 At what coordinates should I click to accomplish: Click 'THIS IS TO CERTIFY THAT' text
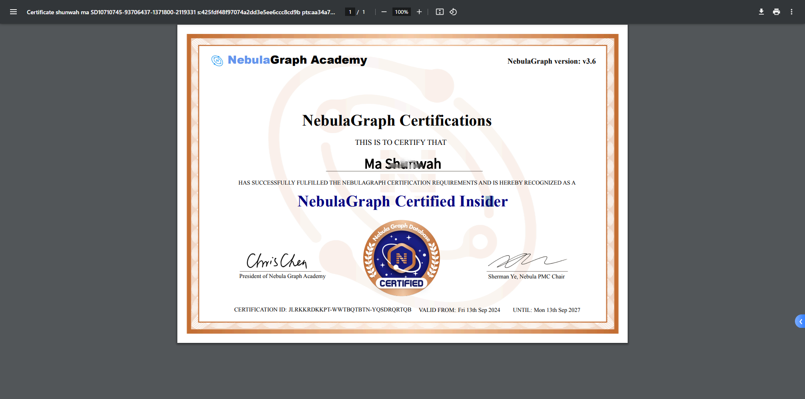coord(400,142)
